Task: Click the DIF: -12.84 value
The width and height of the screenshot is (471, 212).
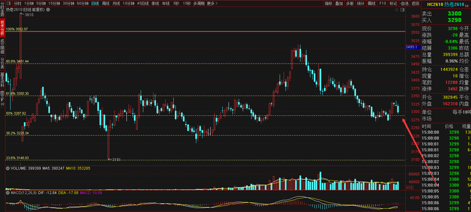Action: (x=47, y=192)
